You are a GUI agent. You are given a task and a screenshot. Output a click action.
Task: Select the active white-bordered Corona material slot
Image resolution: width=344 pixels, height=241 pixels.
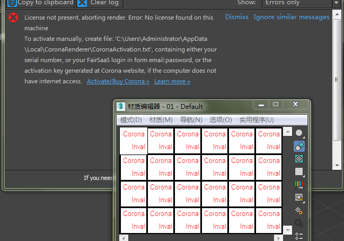point(134,141)
